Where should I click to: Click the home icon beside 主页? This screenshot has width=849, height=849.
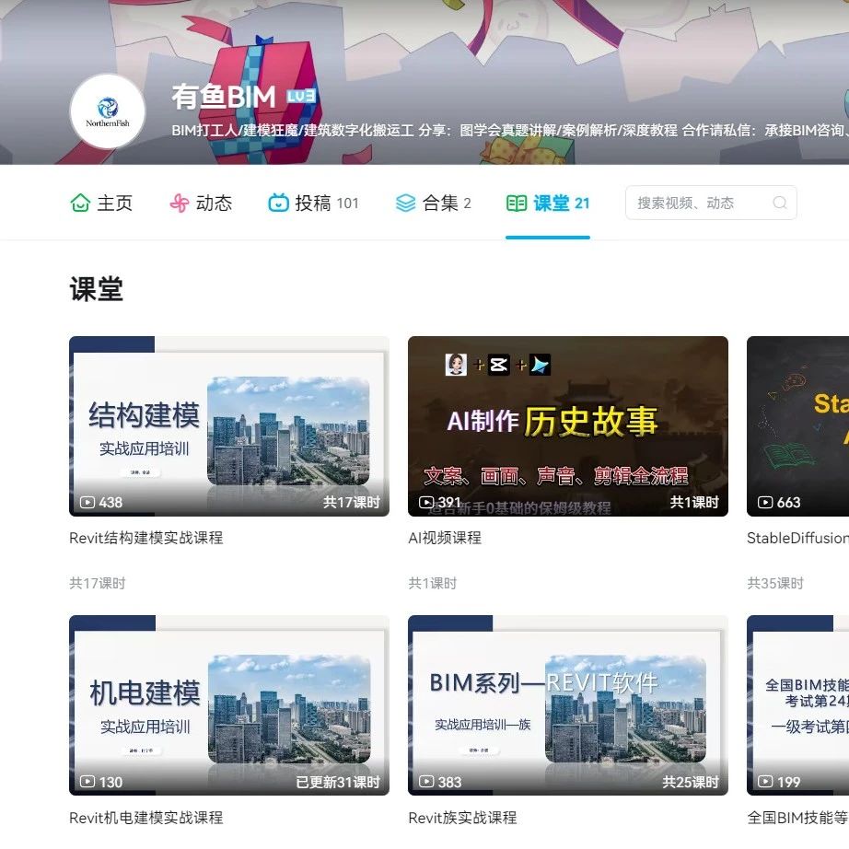point(80,204)
